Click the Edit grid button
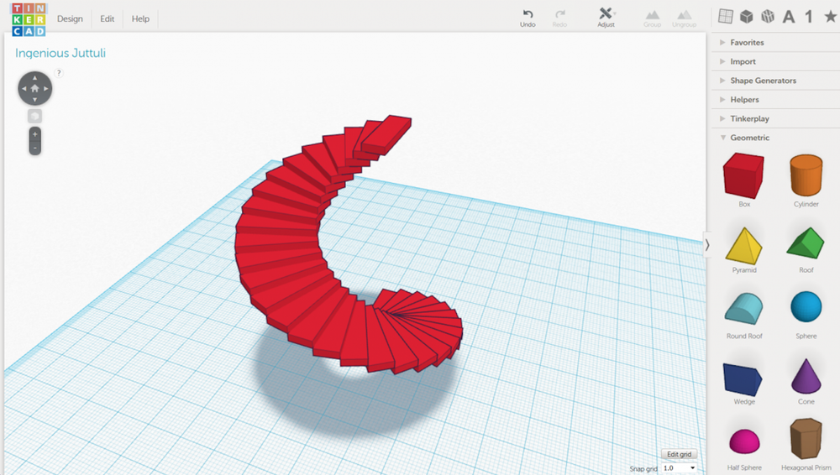The width and height of the screenshot is (840, 475). click(679, 454)
